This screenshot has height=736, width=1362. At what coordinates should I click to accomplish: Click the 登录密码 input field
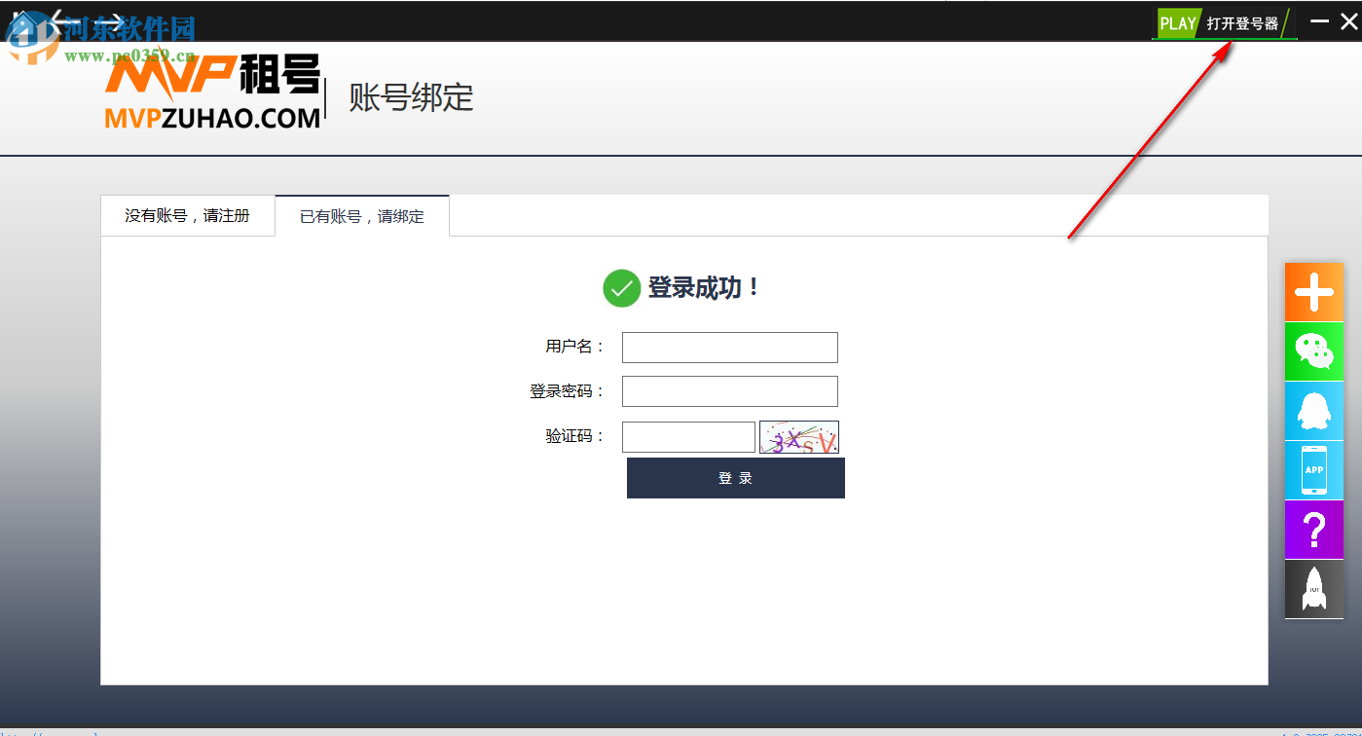pyautogui.click(x=729, y=390)
